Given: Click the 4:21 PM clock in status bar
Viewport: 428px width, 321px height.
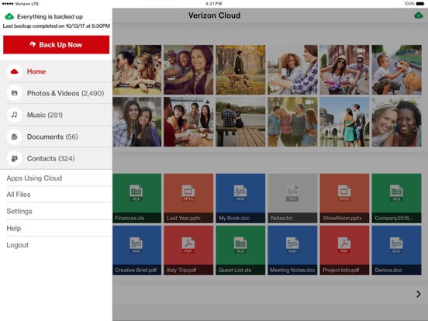Looking at the screenshot, I should pos(214,4).
